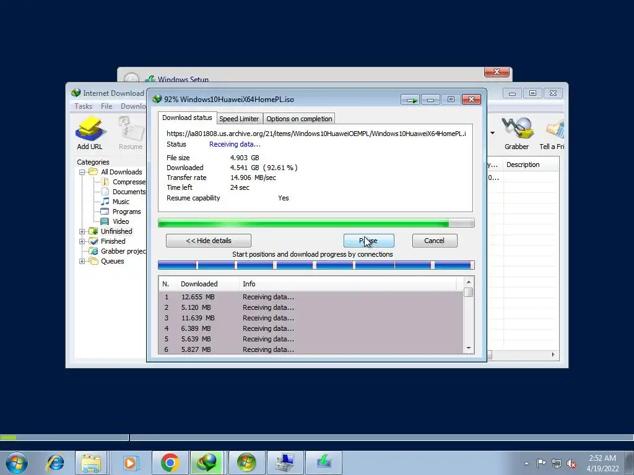Open Windows Media Player taskbar icon
Screen dimensions: 634x475
pos(130,463)
